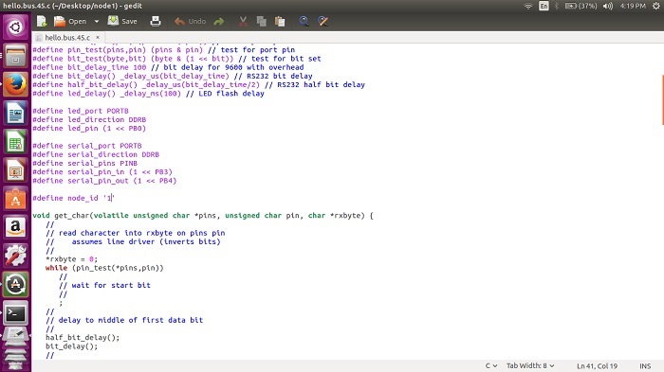Cut selection with scissors icon
This screenshot has width=664, height=372.
click(x=243, y=21)
